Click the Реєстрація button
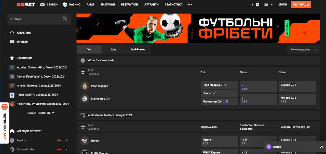326x154 pixels. point(301,5)
